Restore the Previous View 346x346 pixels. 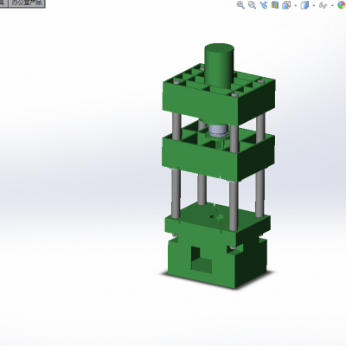click(264, 5)
